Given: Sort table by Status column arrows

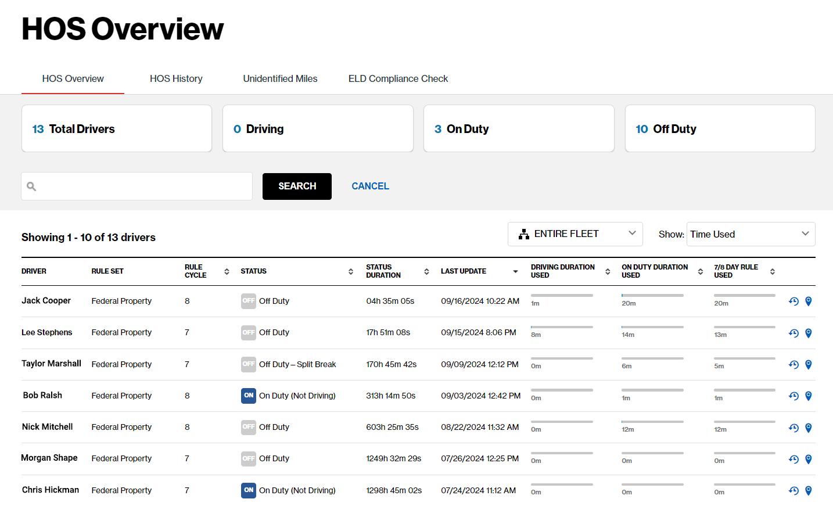Looking at the screenshot, I should coord(351,271).
